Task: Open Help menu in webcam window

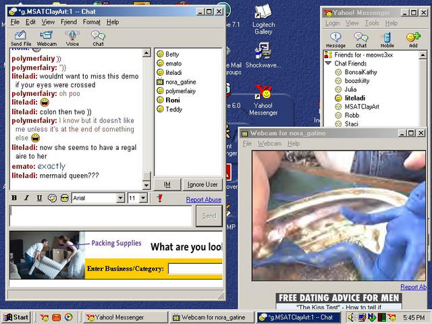Action: coord(294,144)
